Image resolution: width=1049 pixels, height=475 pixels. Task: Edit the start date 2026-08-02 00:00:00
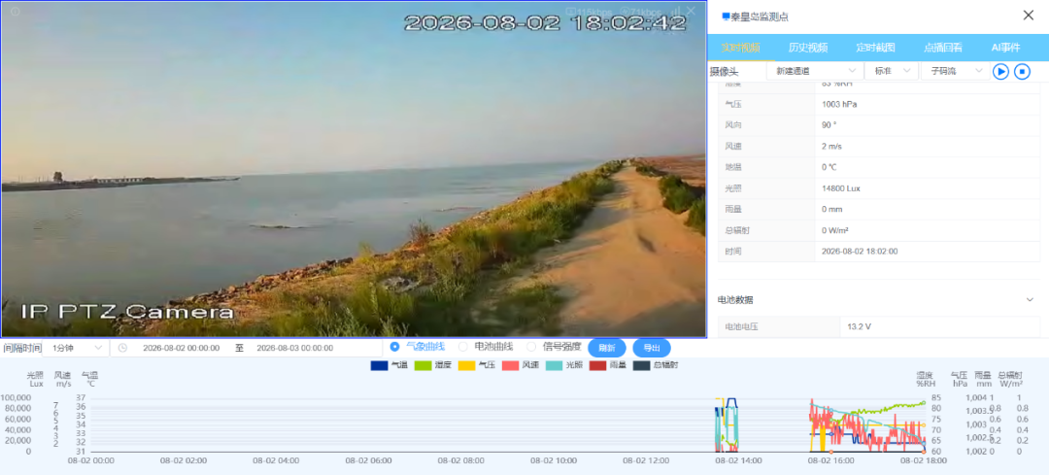(182, 348)
